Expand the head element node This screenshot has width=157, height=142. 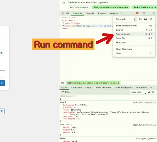point(63,23)
